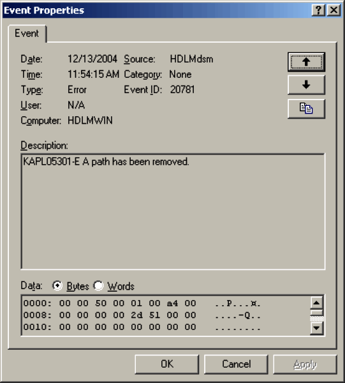Screen dimensions: 345x383
Task: Click the computer name HDLMWIN
Action: (90, 121)
